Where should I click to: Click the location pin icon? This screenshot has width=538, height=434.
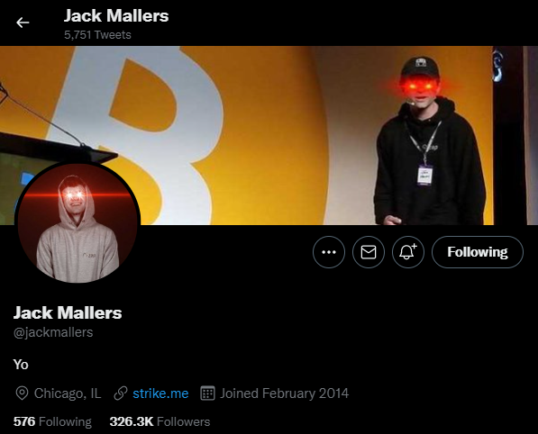point(22,393)
